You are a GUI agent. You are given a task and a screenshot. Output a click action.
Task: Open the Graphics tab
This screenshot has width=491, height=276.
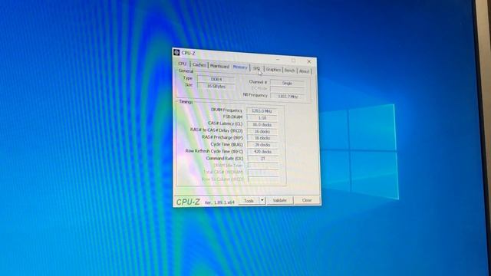273,70
